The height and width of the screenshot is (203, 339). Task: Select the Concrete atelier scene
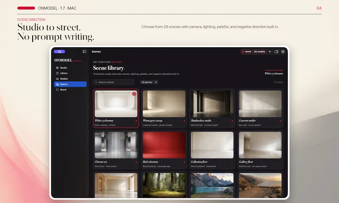(260, 108)
